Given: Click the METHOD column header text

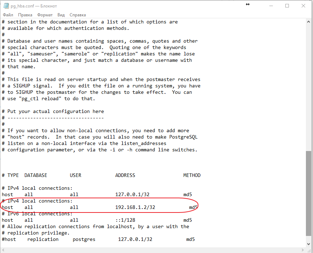Looking at the screenshot, I should tap(192, 176).
